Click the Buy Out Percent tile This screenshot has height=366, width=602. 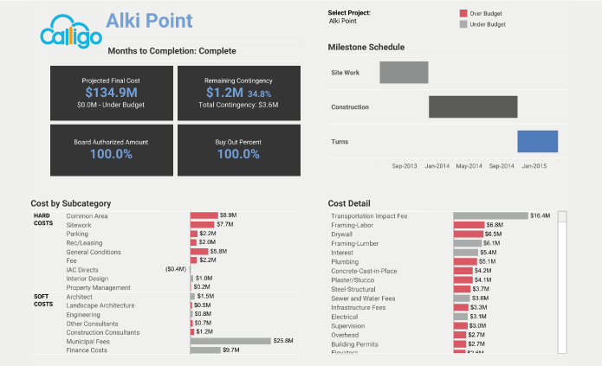point(237,149)
